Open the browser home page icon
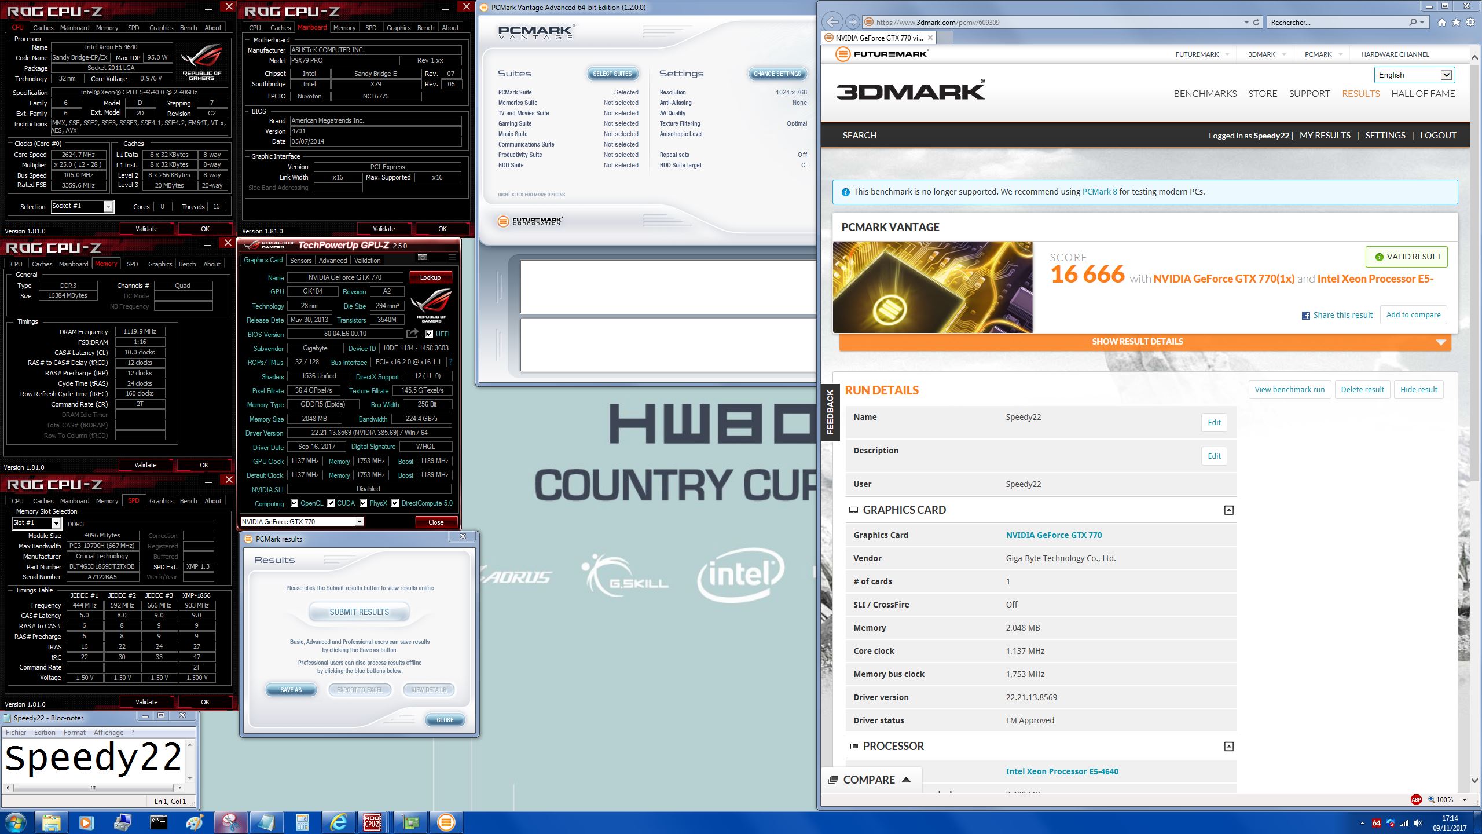 click(1442, 22)
